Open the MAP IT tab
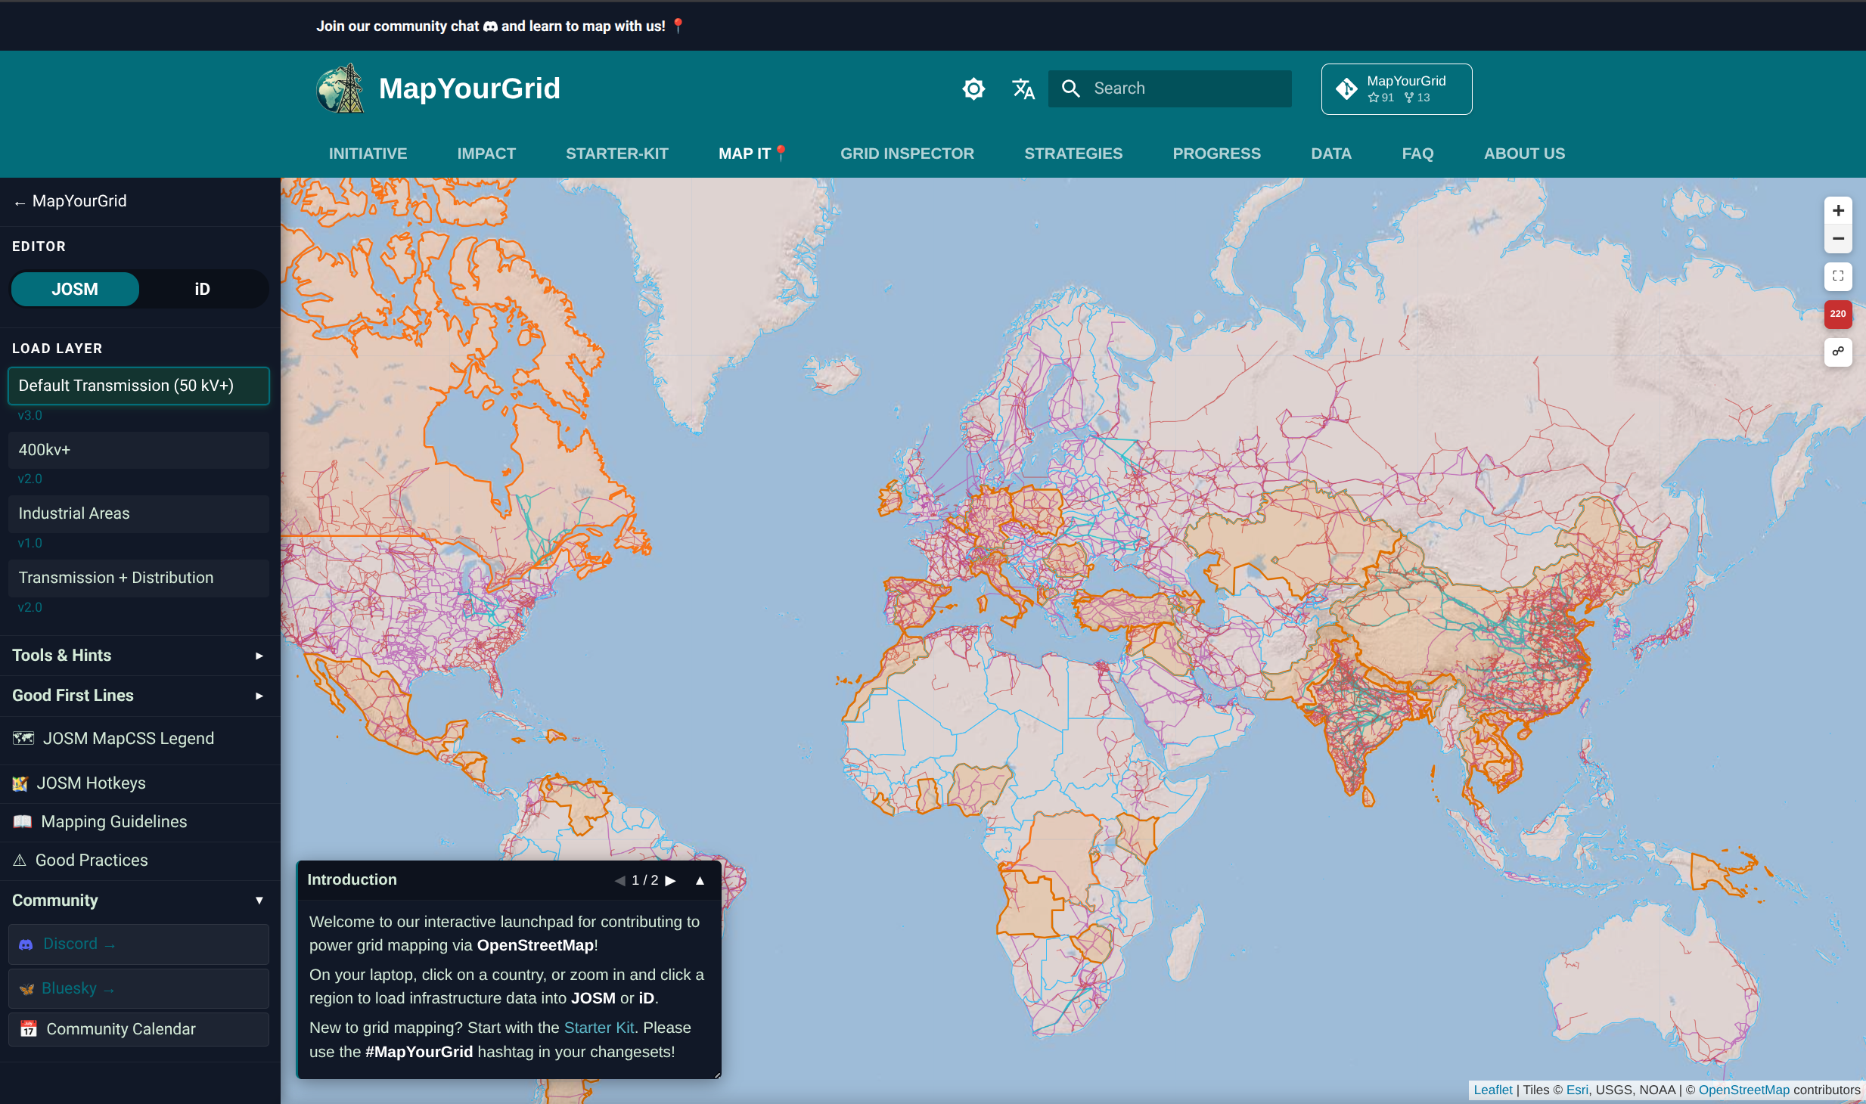Image resolution: width=1866 pixels, height=1104 pixels. click(x=753, y=154)
